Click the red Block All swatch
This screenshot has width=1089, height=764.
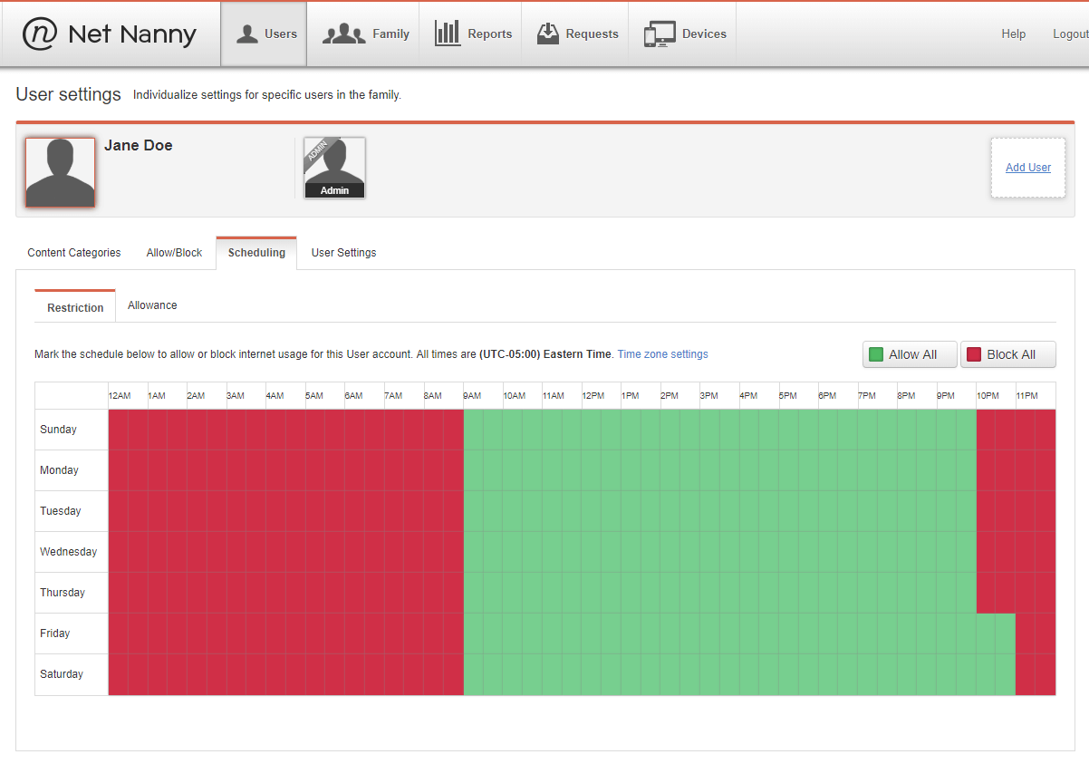coord(974,354)
